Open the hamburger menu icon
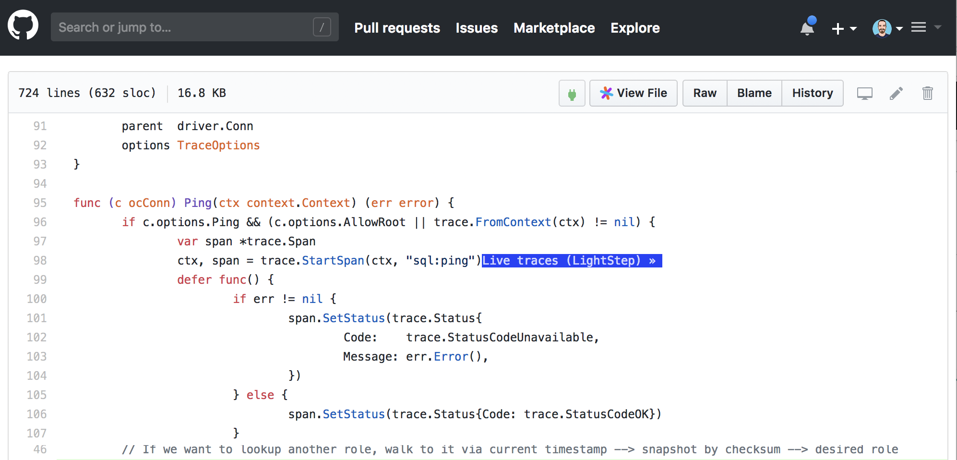The height and width of the screenshot is (460, 957). click(919, 27)
